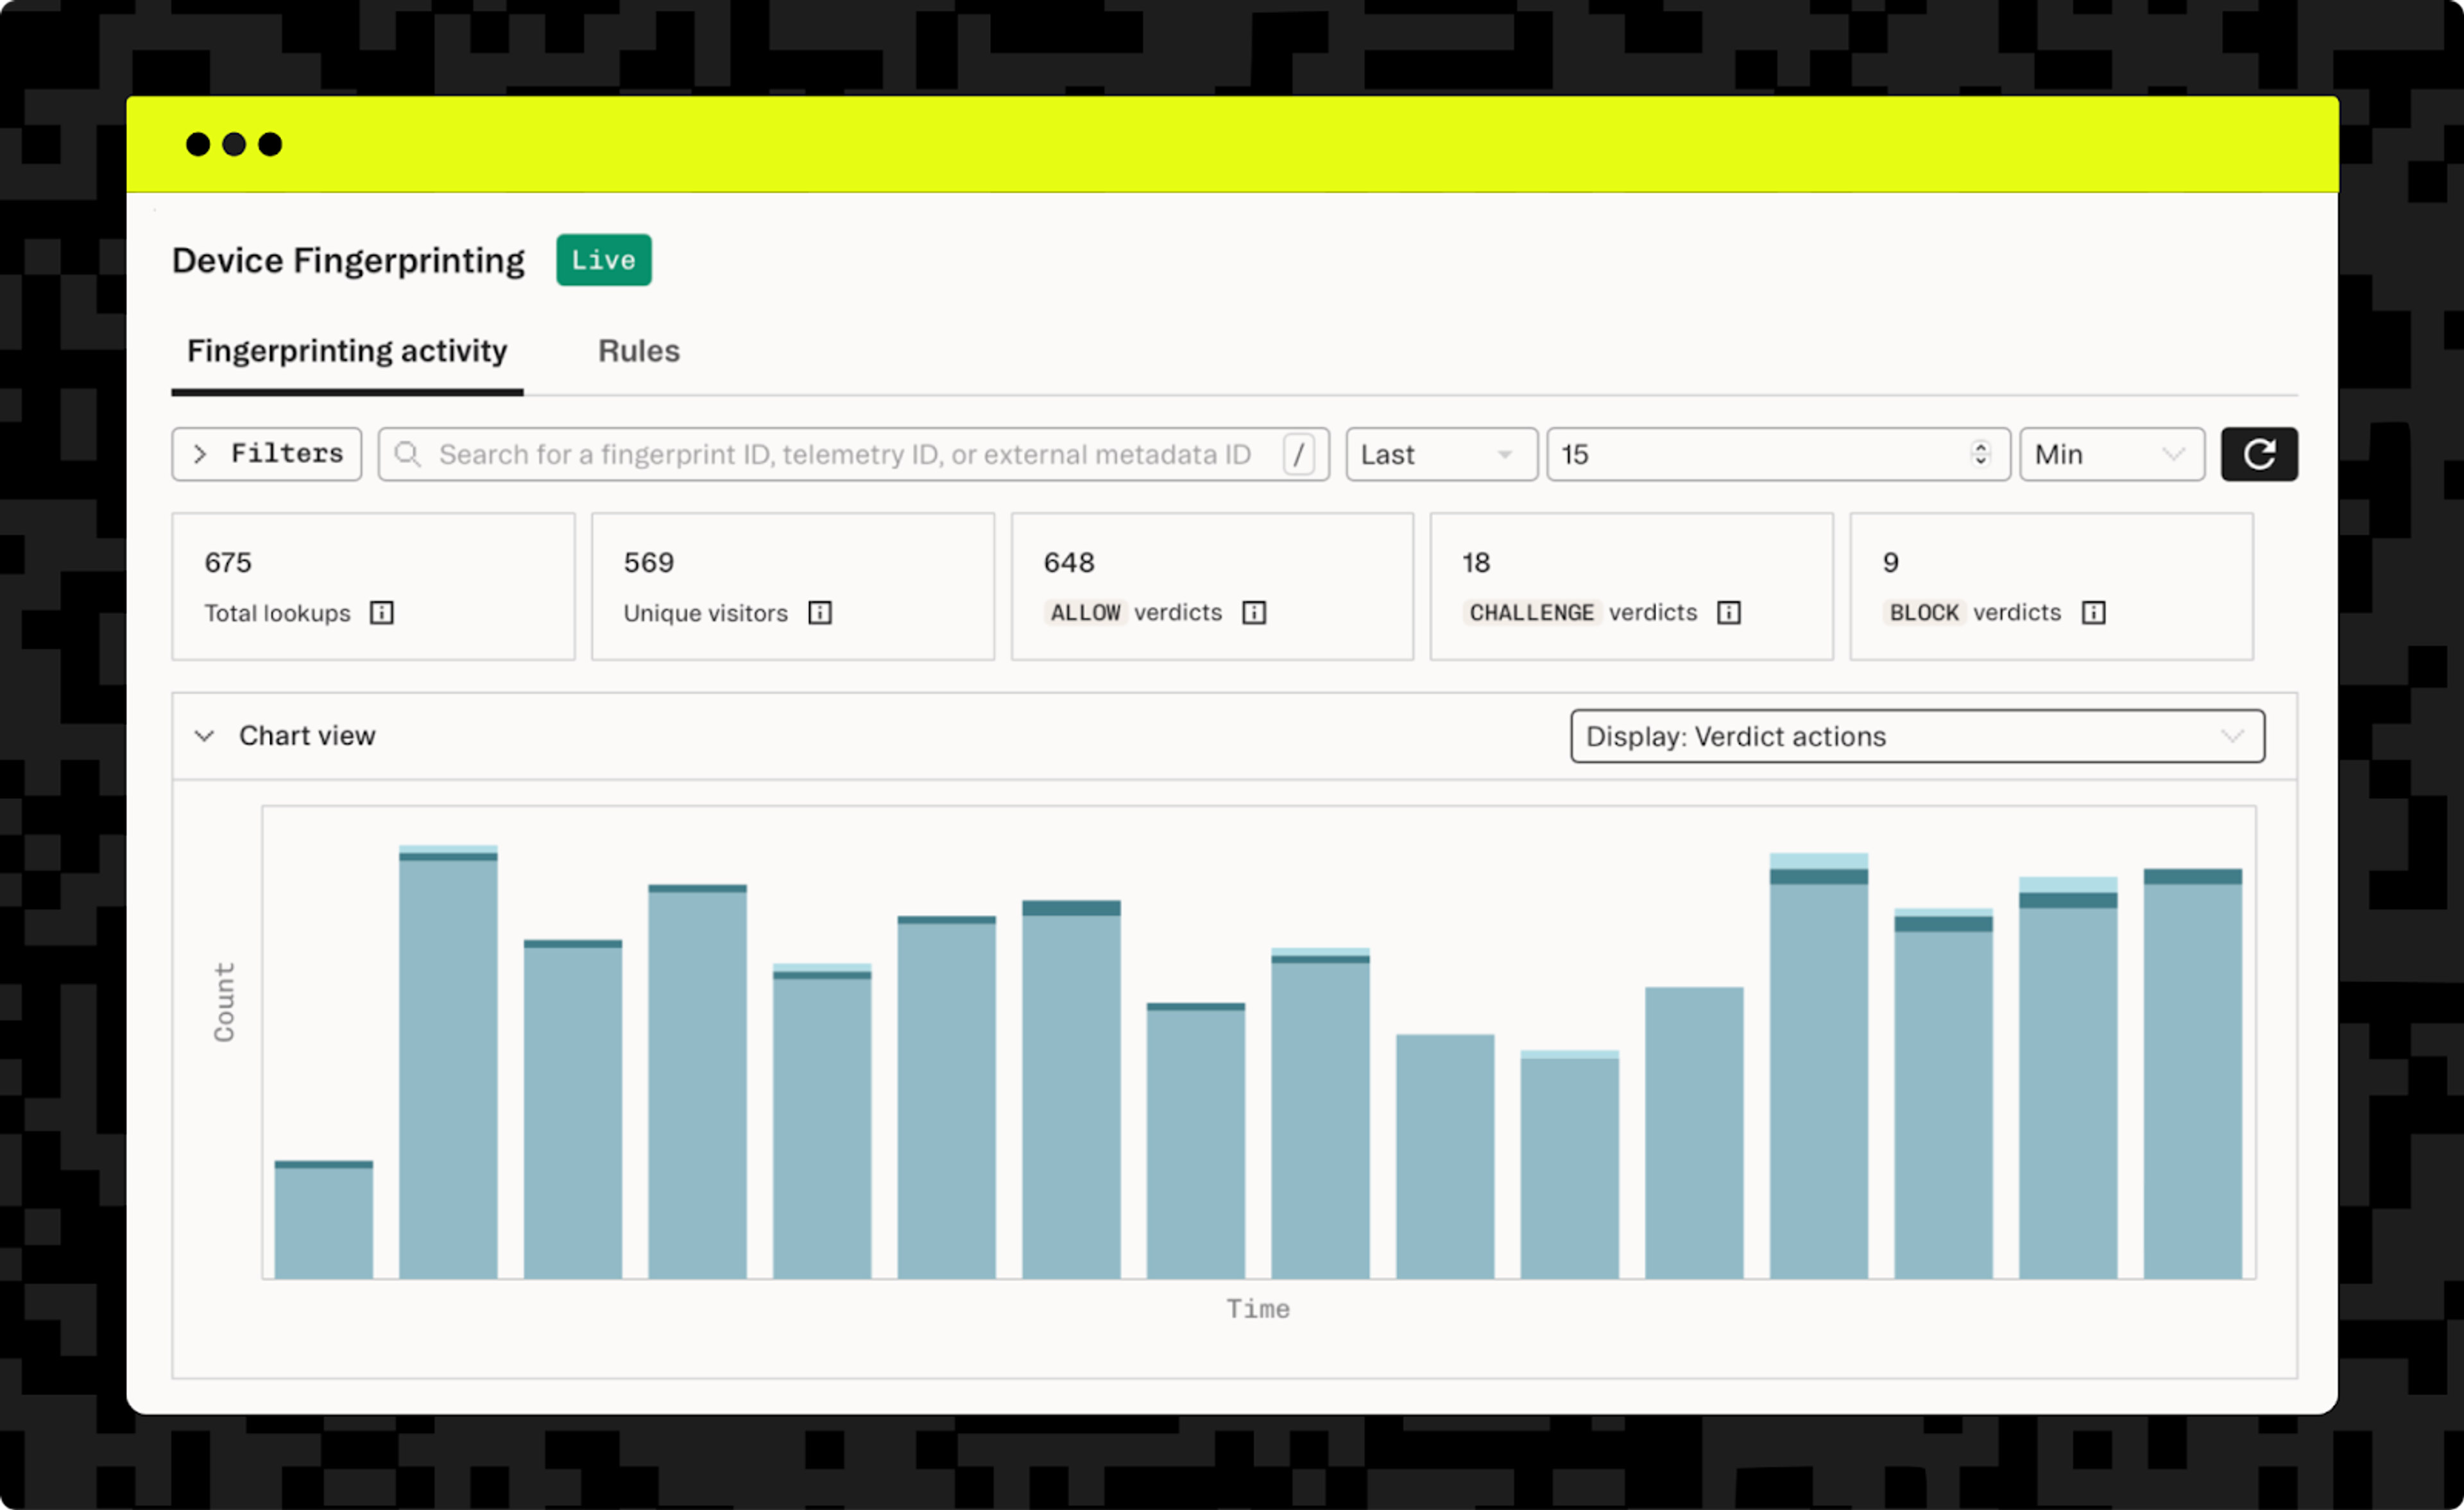Open the info icon for CHALLENGE verdicts
The image size is (2464, 1510).
coord(1729,612)
